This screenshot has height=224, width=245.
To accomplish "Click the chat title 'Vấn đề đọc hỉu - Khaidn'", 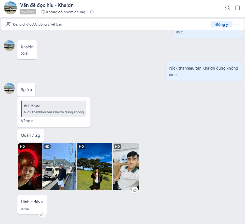I will 47,5.
